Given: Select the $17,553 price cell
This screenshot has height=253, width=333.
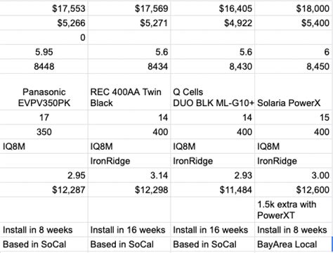Looking at the screenshot, I should tap(44, 8).
